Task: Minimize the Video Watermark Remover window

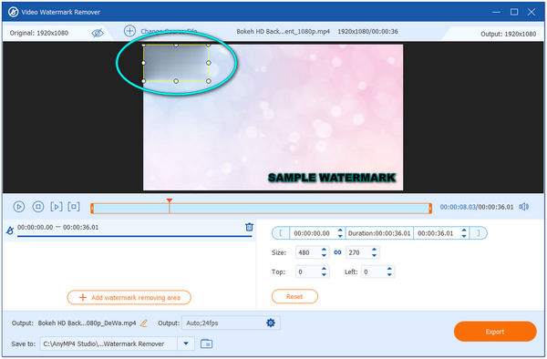Action: pyautogui.click(x=496, y=12)
